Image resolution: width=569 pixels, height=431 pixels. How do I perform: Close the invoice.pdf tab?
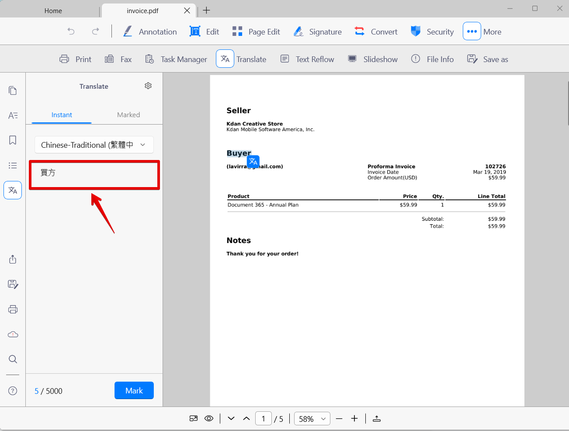click(187, 10)
